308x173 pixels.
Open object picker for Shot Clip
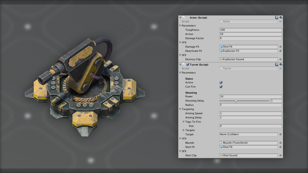click(x=281, y=155)
